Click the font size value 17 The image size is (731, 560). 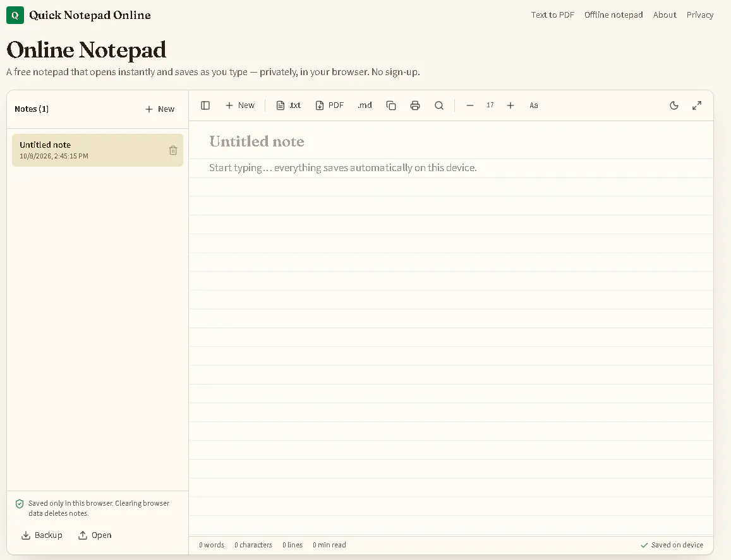click(490, 105)
